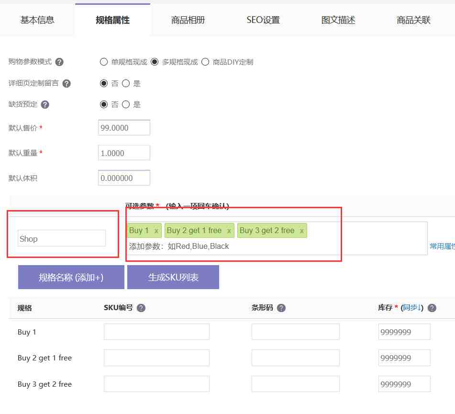The width and height of the screenshot is (455, 414).
Task: Open the 图文描述 tab
Action: (x=338, y=20)
